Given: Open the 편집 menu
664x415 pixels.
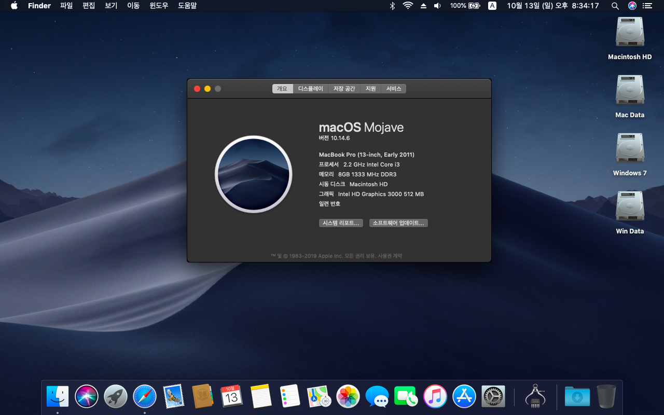Looking at the screenshot, I should pyautogui.click(x=89, y=6).
